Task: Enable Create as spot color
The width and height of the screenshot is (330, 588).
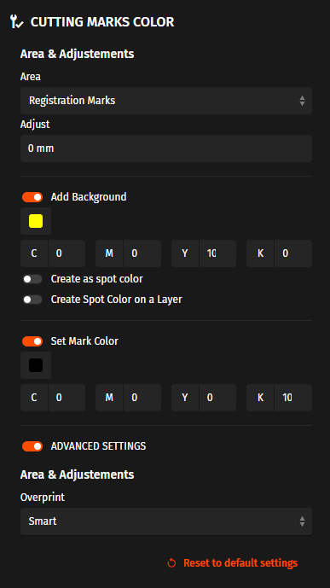Action: pos(32,279)
